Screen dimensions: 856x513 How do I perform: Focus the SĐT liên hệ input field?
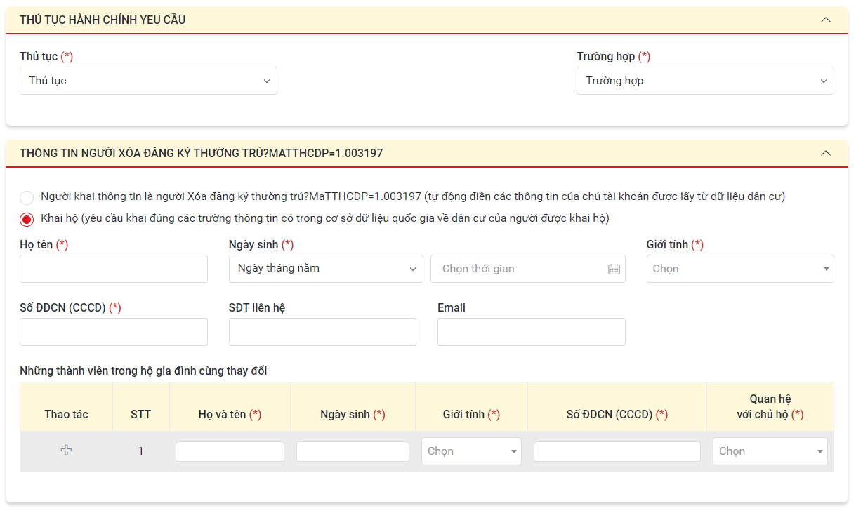point(322,332)
